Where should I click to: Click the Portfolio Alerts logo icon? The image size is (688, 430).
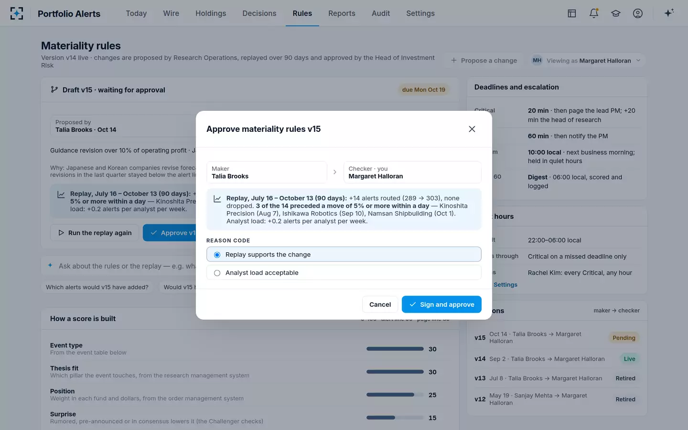[x=17, y=13]
